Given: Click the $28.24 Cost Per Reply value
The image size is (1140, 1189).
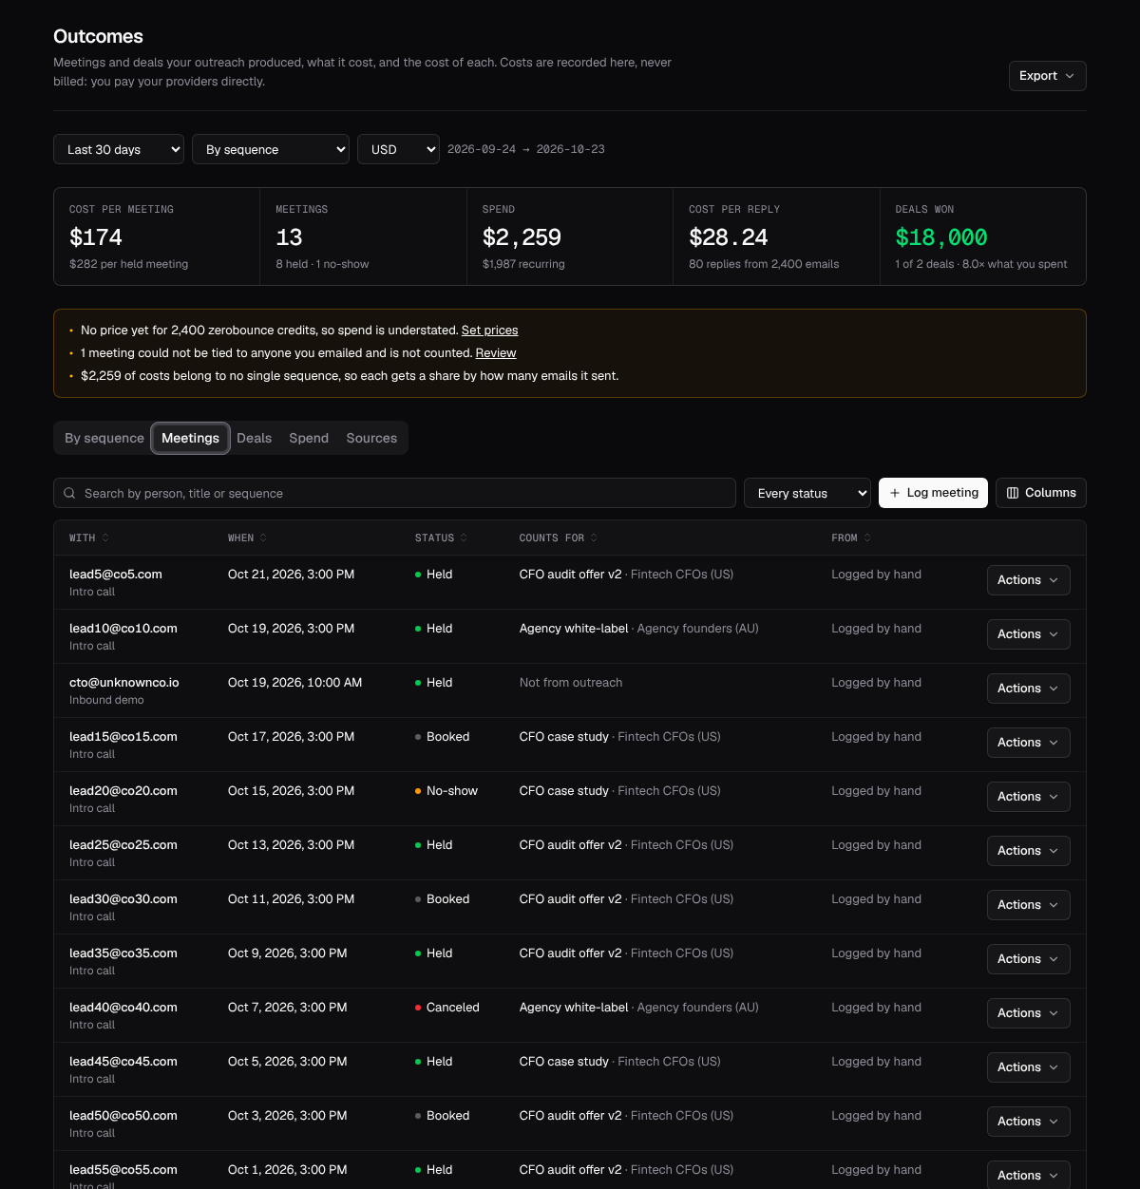Looking at the screenshot, I should [729, 237].
